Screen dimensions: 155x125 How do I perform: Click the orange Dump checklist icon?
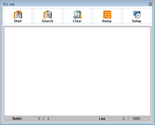tap(107, 14)
